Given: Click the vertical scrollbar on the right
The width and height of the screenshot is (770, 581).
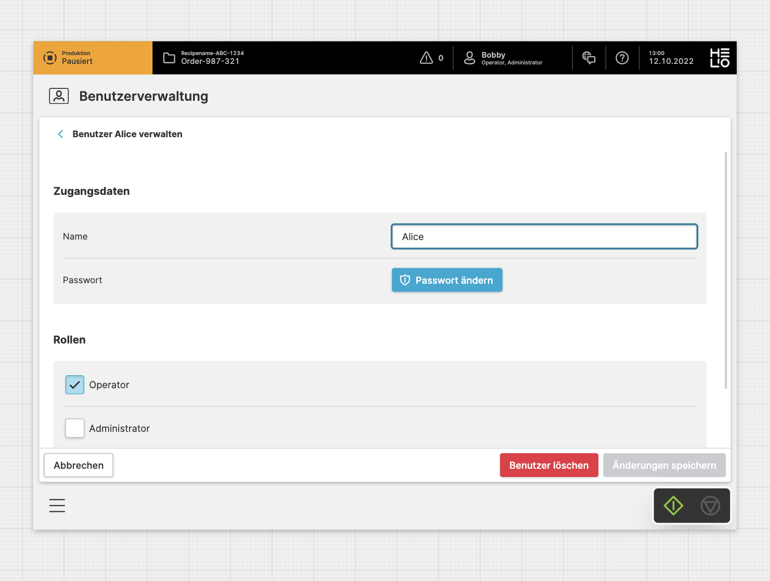Looking at the screenshot, I should click(726, 270).
